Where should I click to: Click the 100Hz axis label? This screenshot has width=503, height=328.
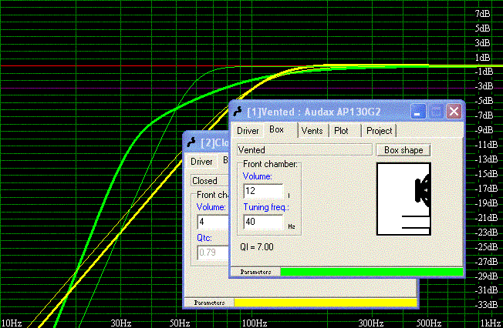point(255,323)
